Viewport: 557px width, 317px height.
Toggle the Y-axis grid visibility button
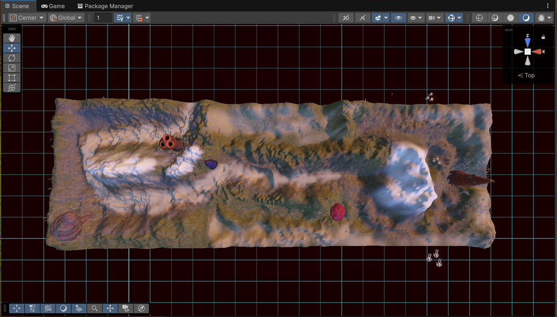pyautogui.click(x=119, y=18)
